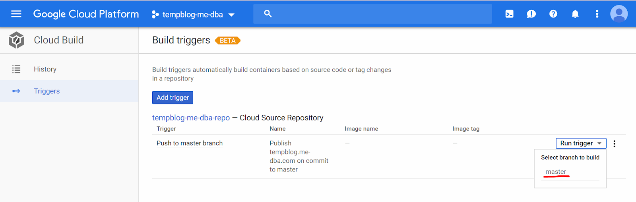Click into the top search field
636x202 pixels.
tap(378, 14)
